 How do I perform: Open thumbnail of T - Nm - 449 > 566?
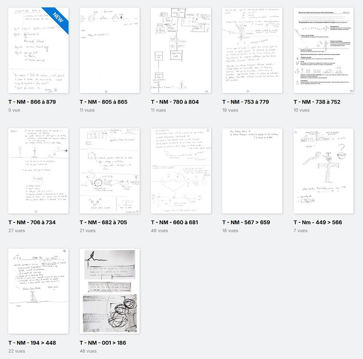click(x=324, y=171)
